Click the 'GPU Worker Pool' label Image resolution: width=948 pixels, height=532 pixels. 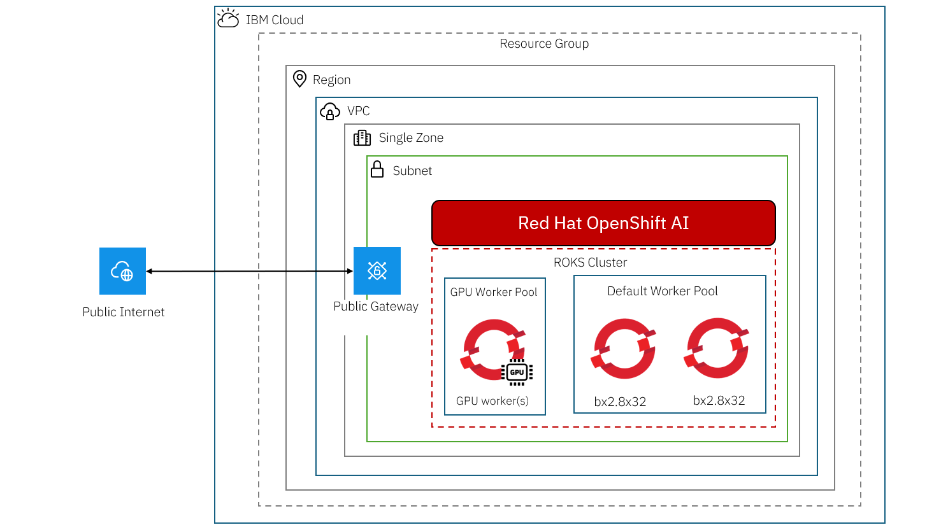(x=494, y=292)
